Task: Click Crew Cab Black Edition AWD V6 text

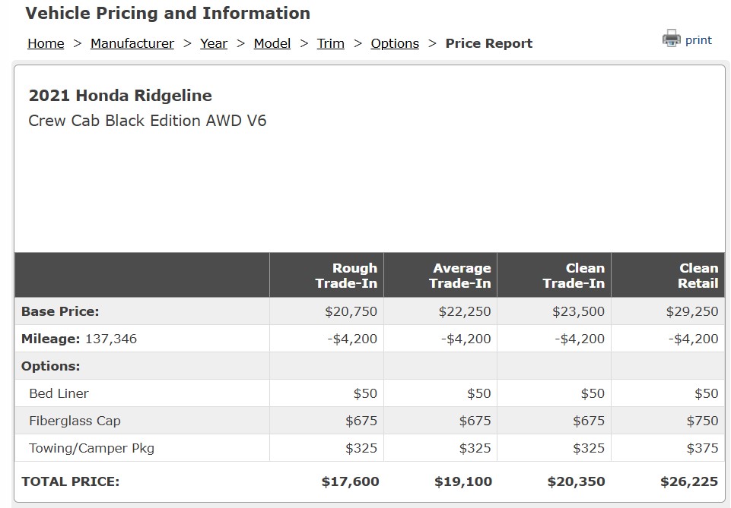Action: point(148,121)
